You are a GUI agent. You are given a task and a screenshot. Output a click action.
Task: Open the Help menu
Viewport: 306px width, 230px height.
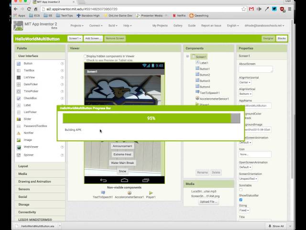127,25
